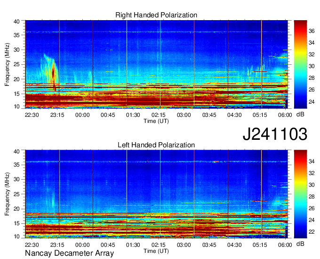Click the "01:30" tick under Right Handed plot
This screenshot has width=320, height=259.
(133, 115)
